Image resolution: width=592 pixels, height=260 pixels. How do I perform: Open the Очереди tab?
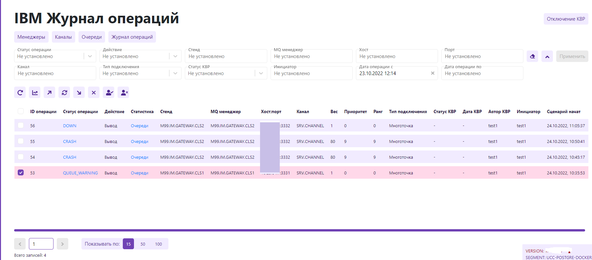[x=92, y=37]
